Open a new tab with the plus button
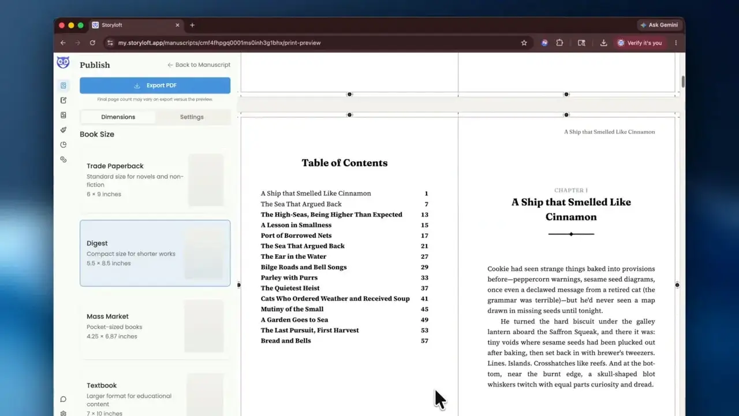Viewport: 739px width, 416px height. click(x=192, y=25)
